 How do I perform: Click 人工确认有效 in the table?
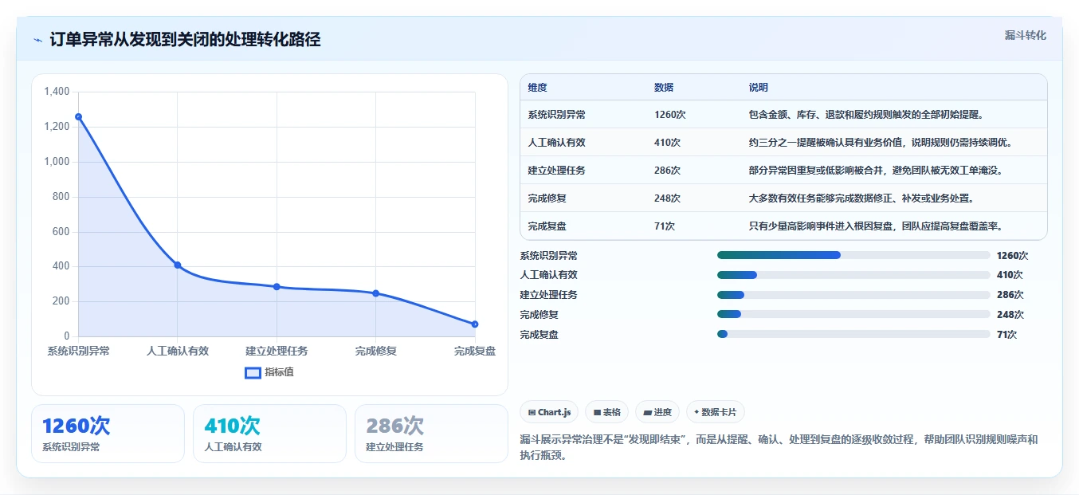pyautogui.click(x=556, y=143)
